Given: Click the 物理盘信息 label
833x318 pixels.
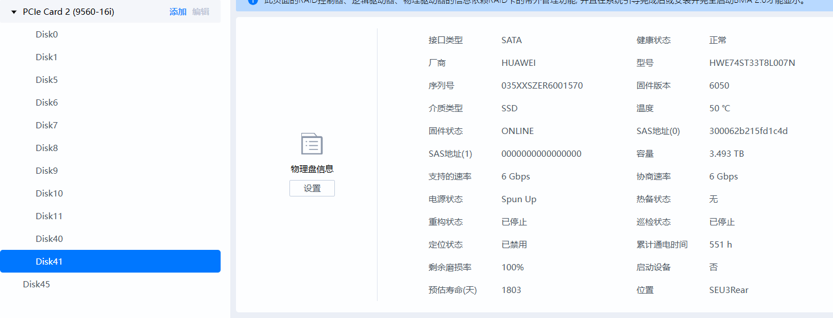Looking at the screenshot, I should (x=312, y=169).
